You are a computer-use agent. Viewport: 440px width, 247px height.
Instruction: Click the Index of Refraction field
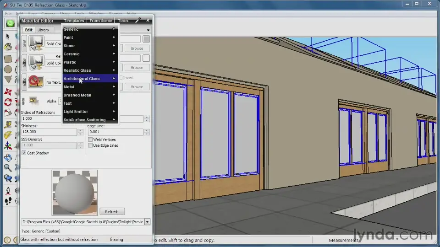[x=42, y=118]
